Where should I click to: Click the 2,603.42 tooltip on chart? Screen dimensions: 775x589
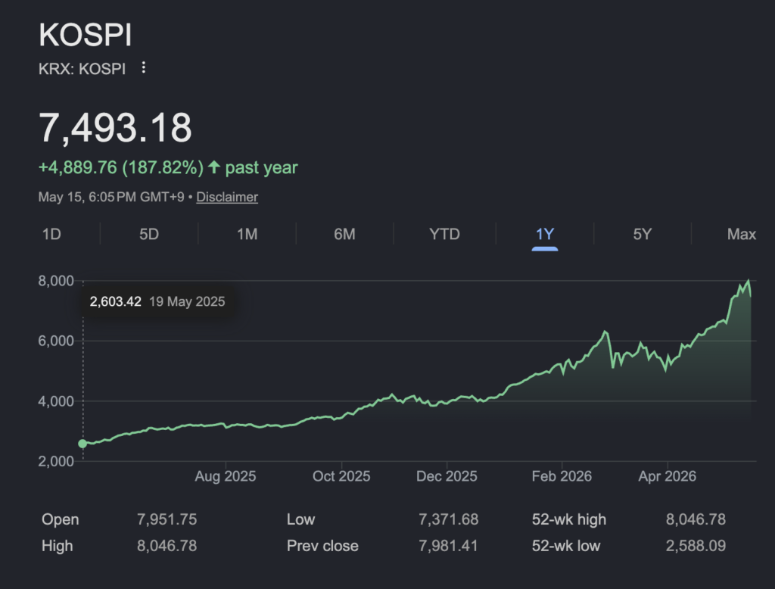coord(157,301)
